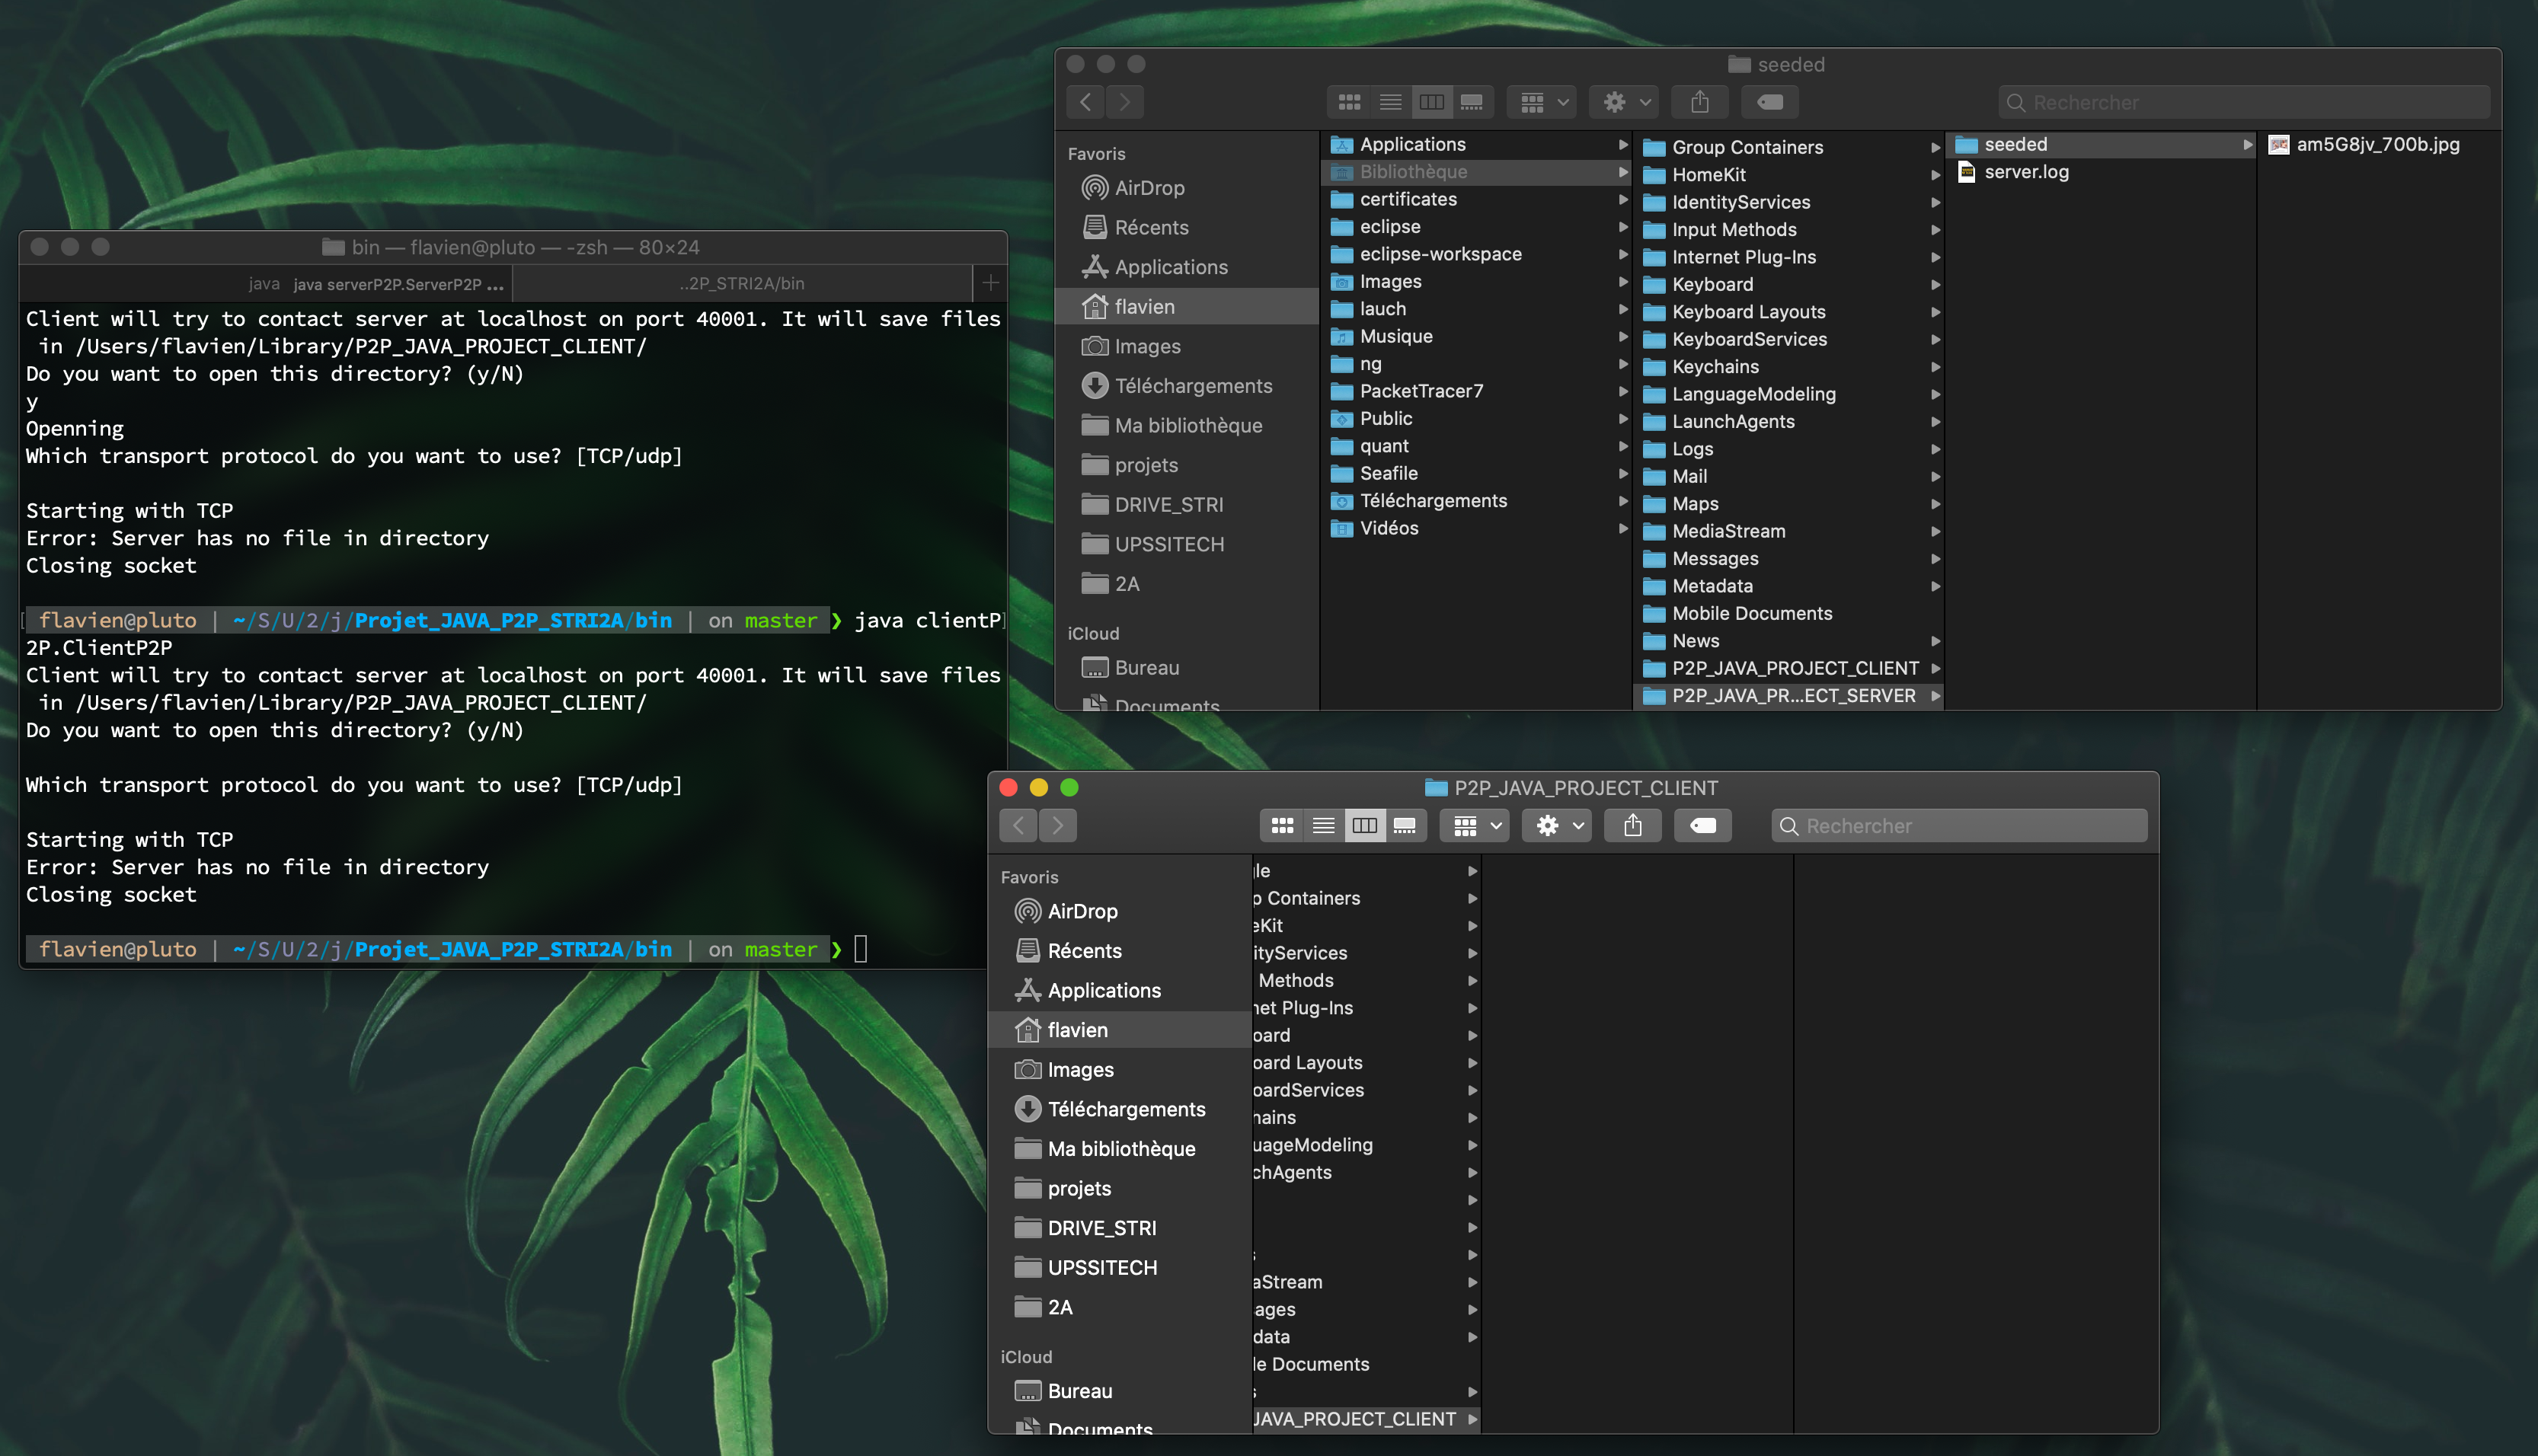Open the action gear menu in P2P_JAVA_PROJECT_CLIENT window

pyautogui.click(x=1557, y=825)
